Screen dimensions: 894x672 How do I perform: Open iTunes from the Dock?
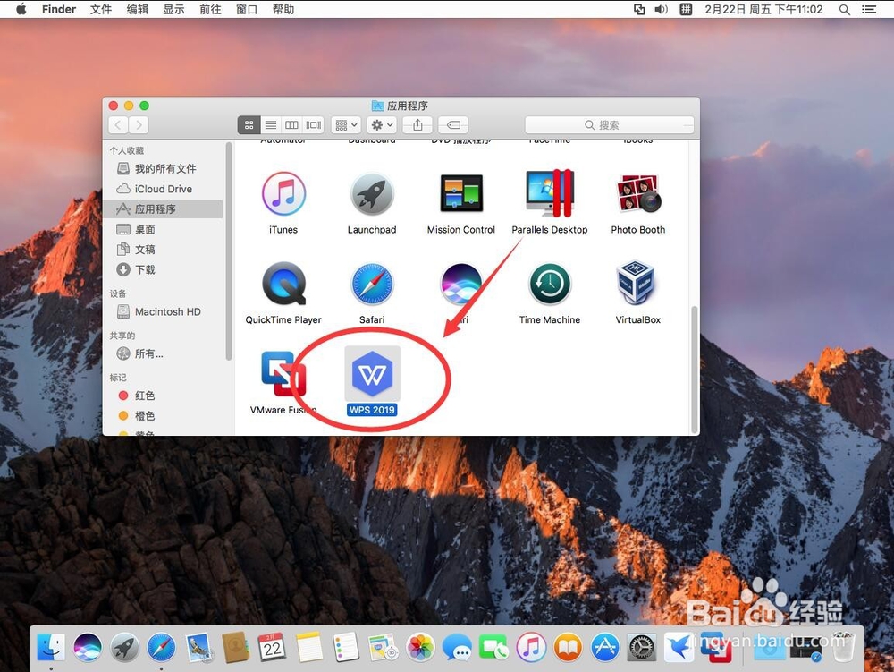531,648
